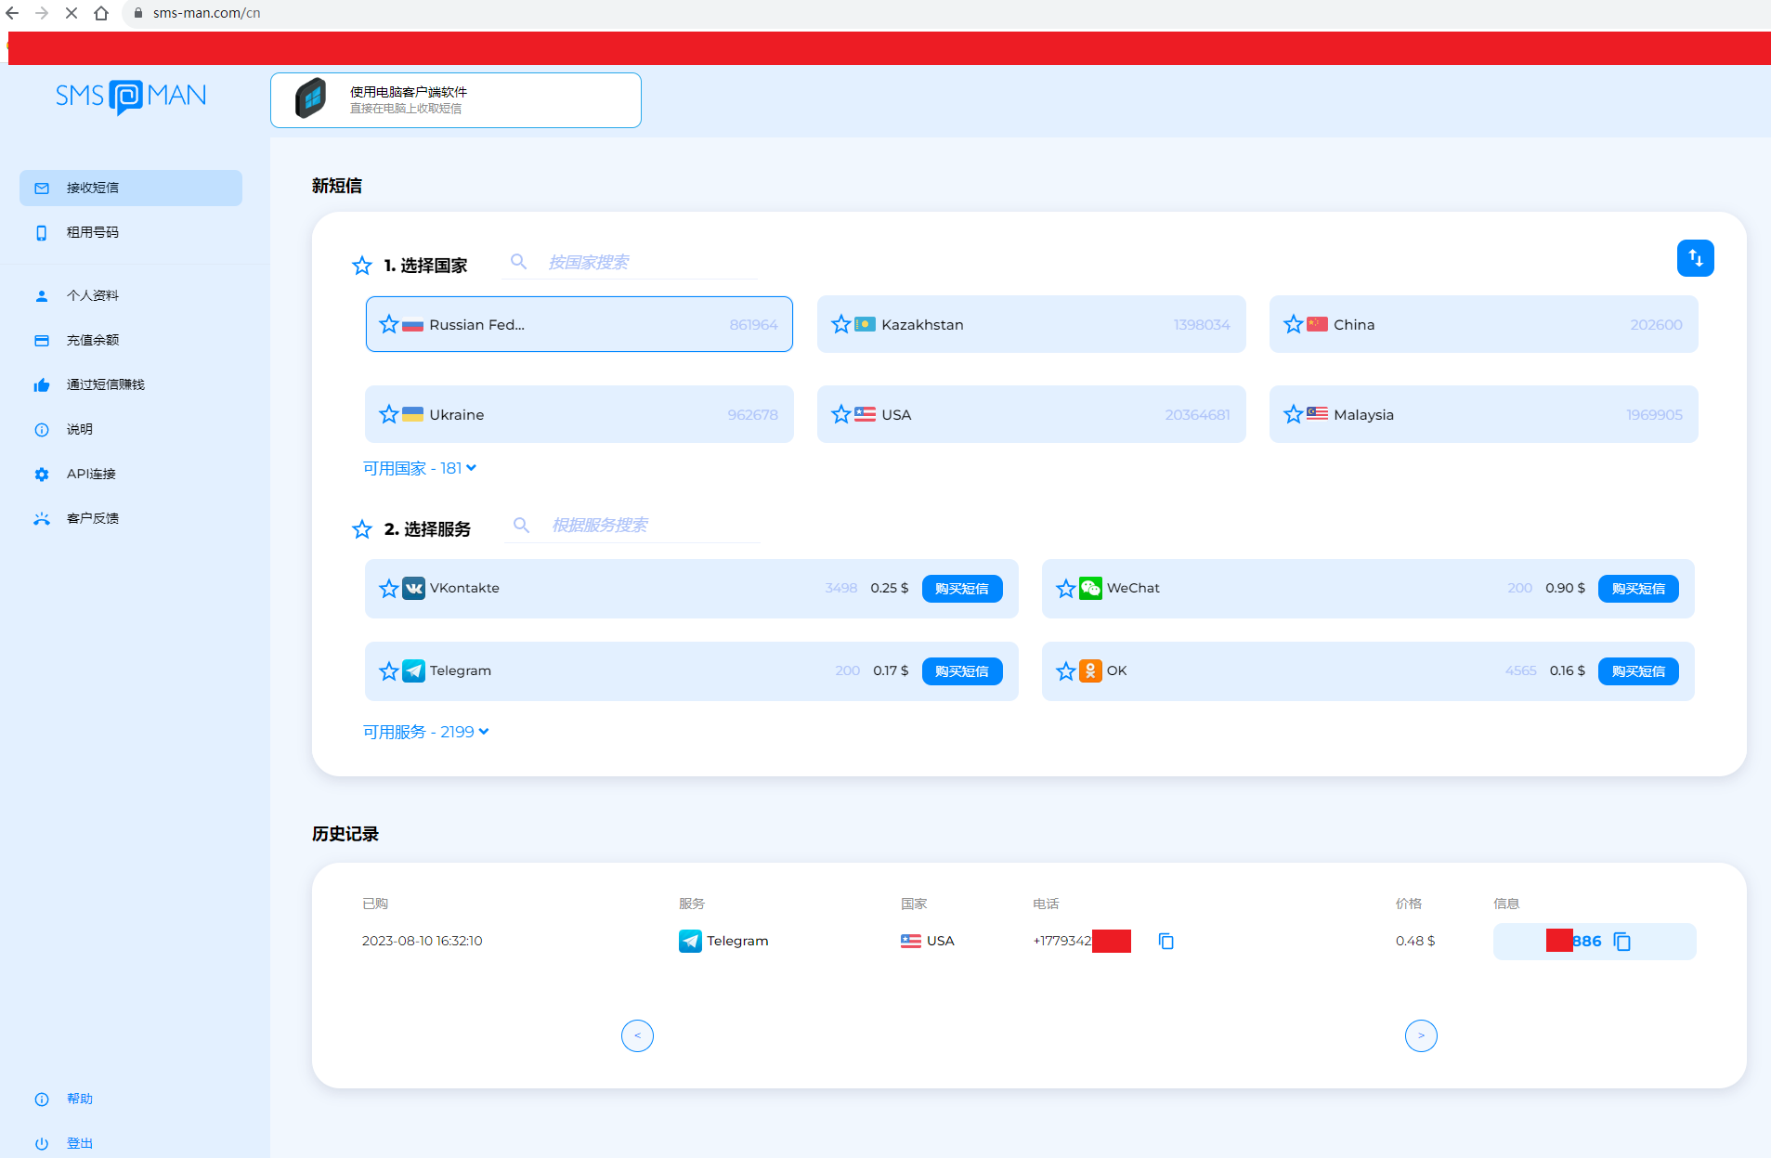Open the desktop client software banner
Screen dimensions: 1771x1158
[456, 100]
